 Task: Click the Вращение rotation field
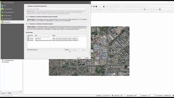tap(151, 96)
